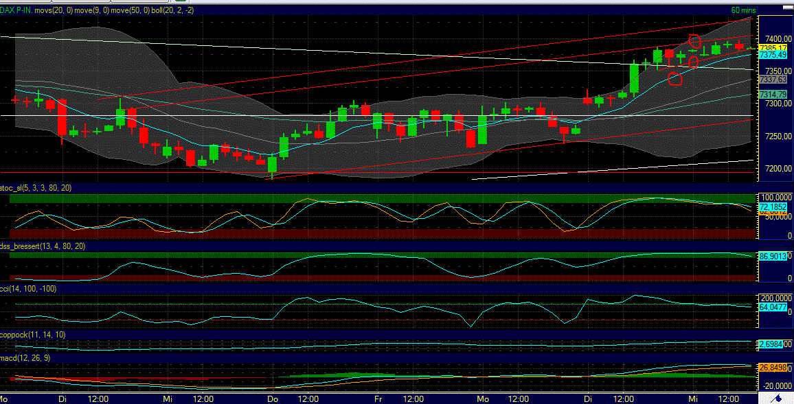Open the 60 mins timeframe label
This screenshot has width=794, height=404.
coord(745,10)
